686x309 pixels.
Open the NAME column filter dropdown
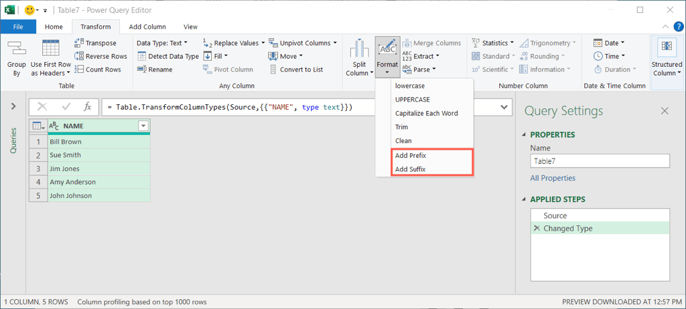pyautogui.click(x=143, y=126)
